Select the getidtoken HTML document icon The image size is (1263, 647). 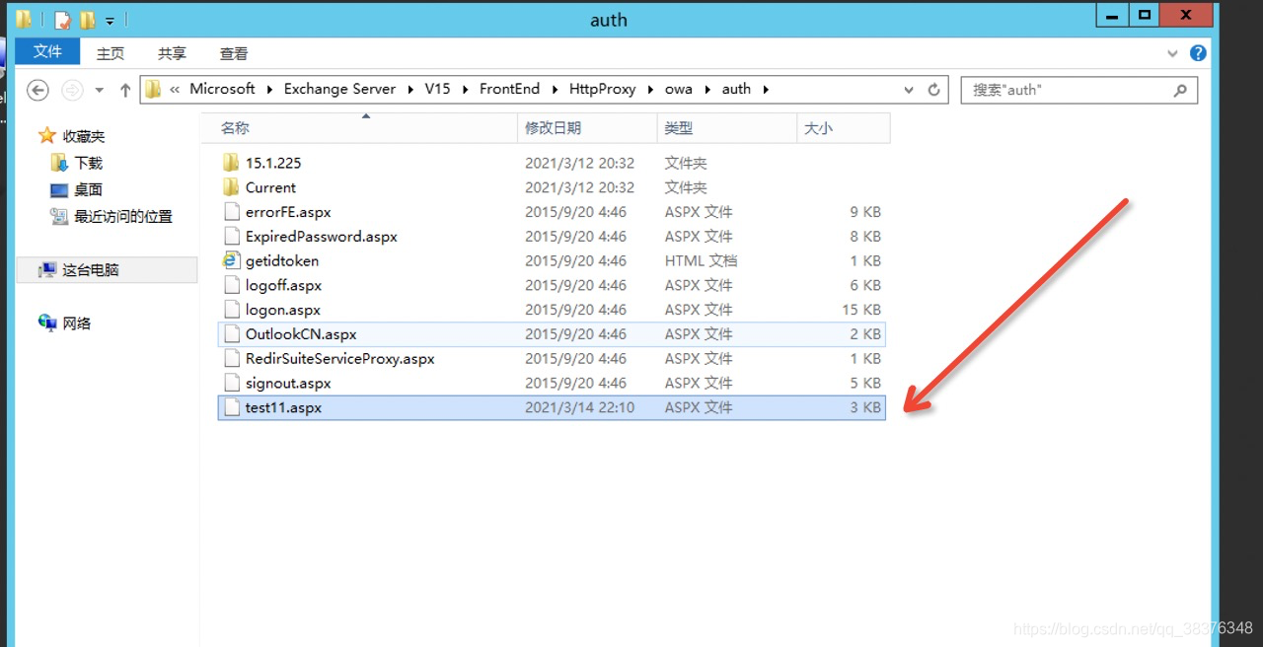tap(231, 260)
